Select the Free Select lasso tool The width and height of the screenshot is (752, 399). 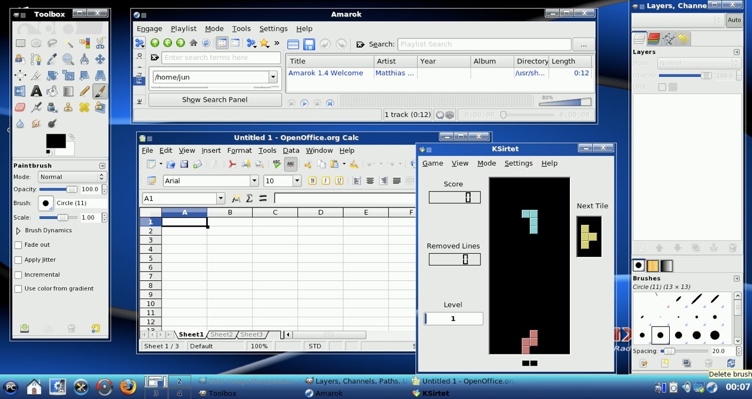[52, 43]
